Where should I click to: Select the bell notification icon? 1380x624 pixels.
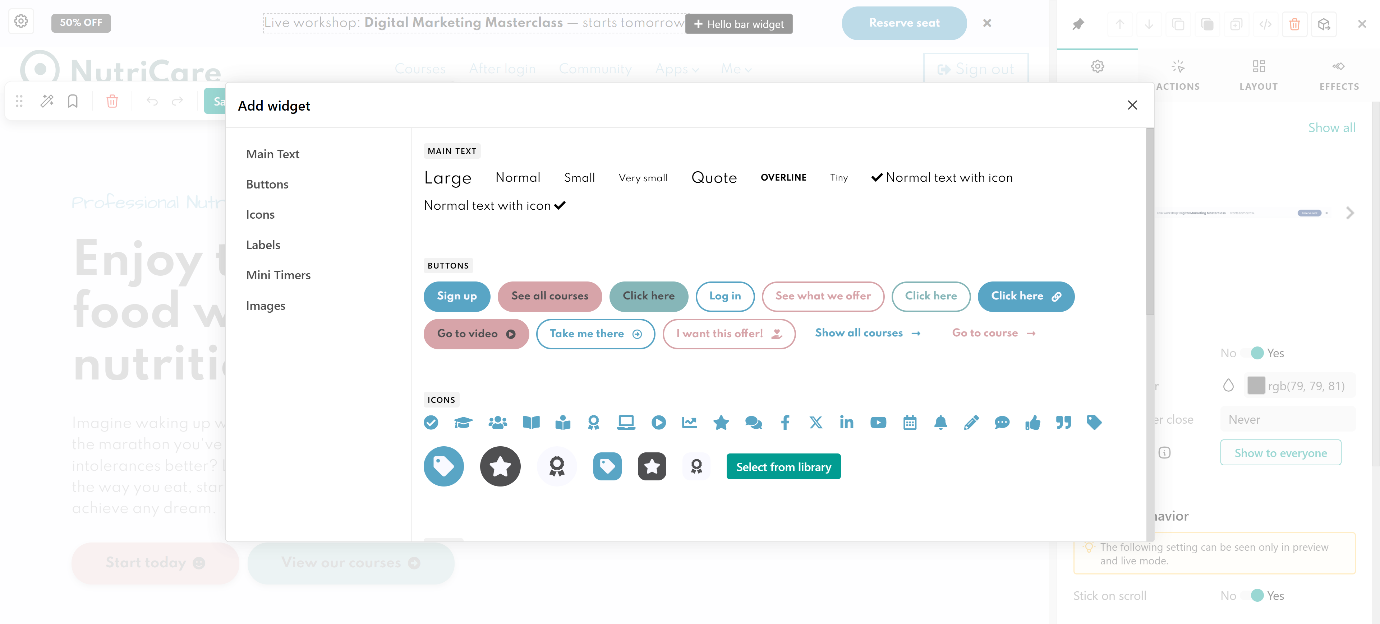tap(940, 422)
